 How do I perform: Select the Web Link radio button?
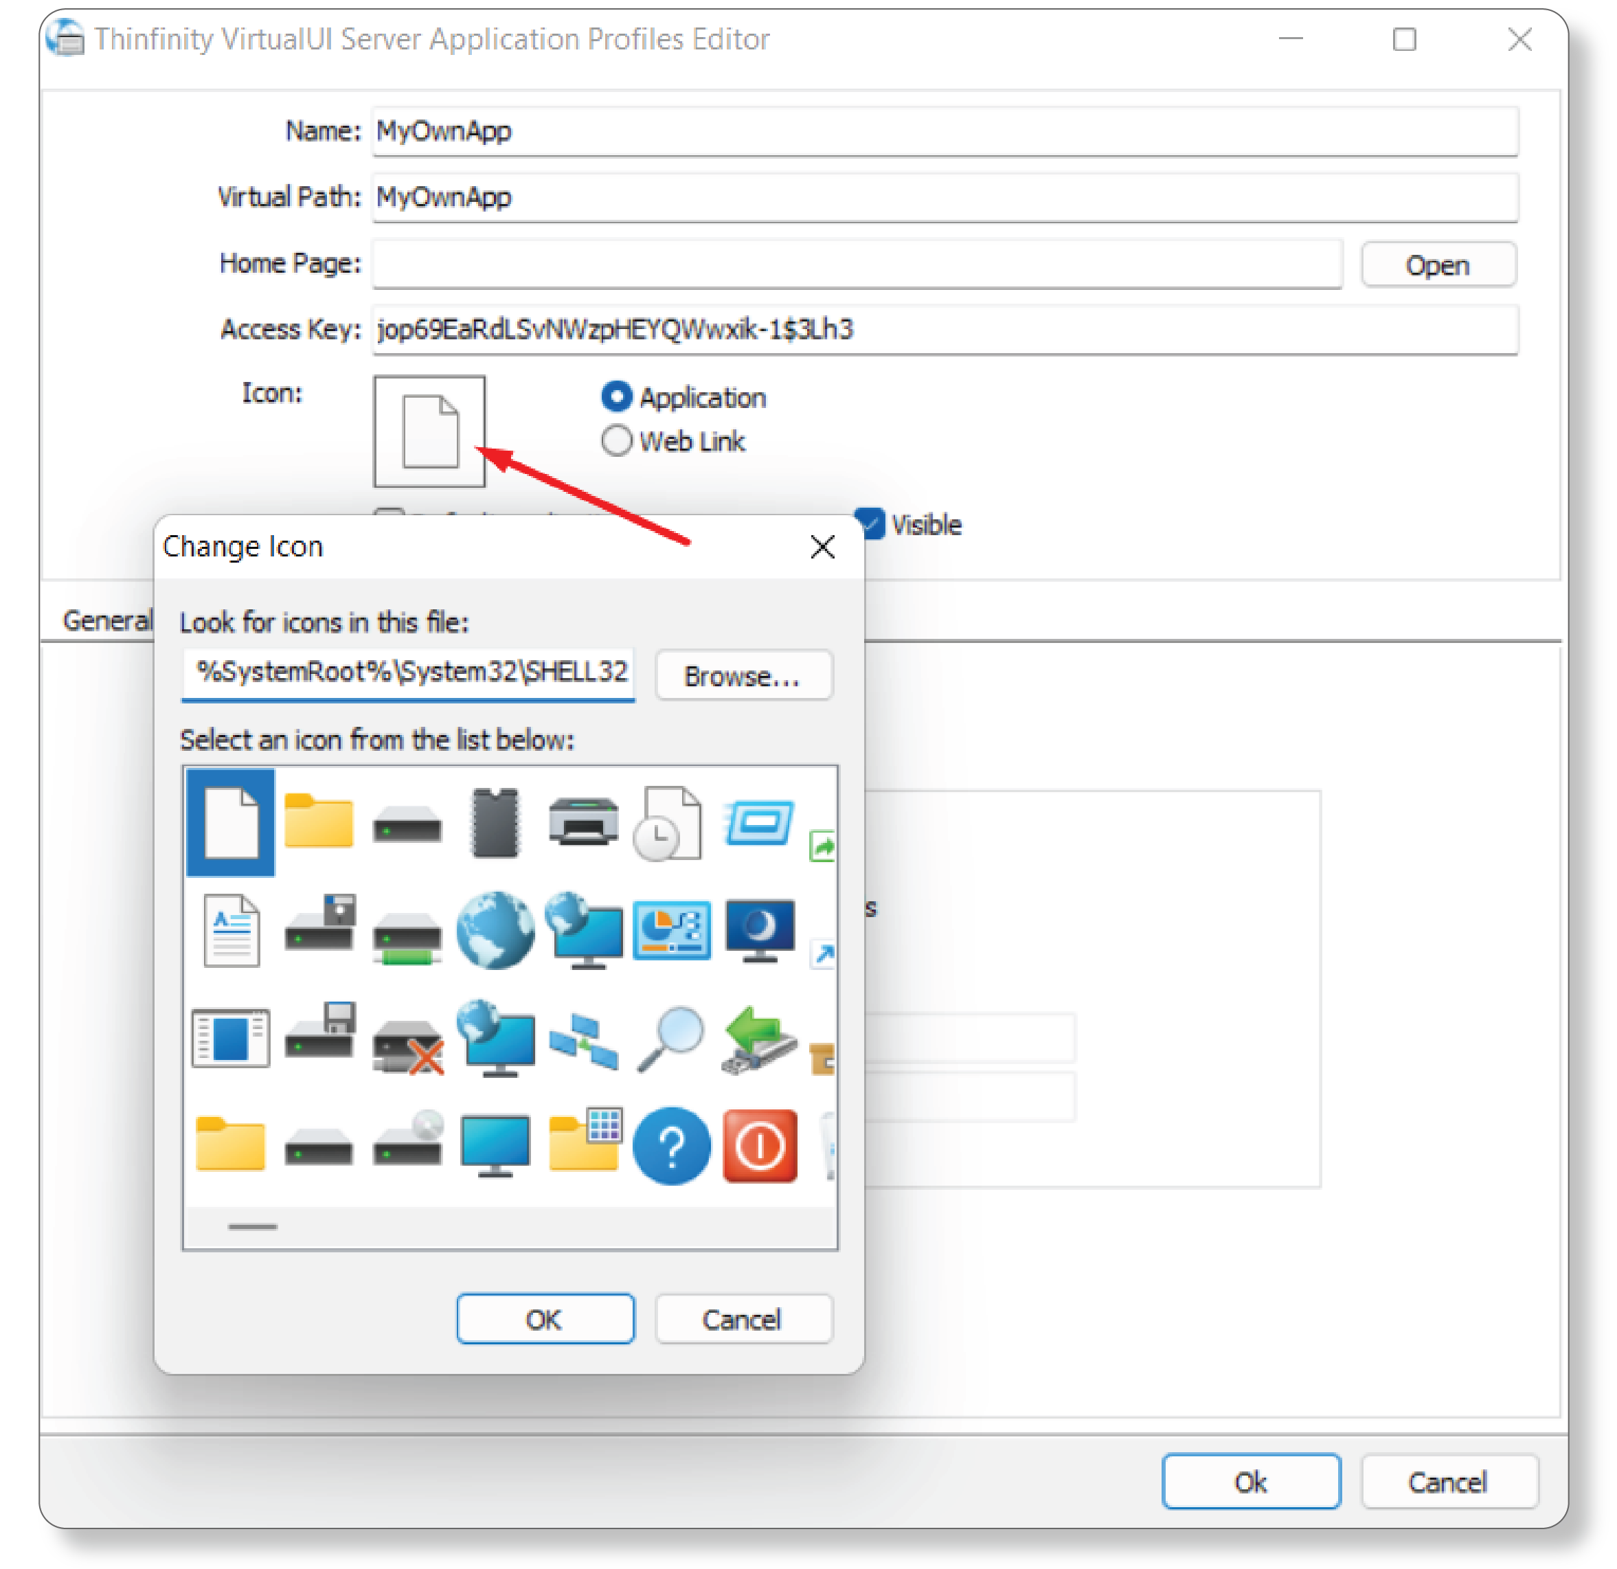(616, 440)
